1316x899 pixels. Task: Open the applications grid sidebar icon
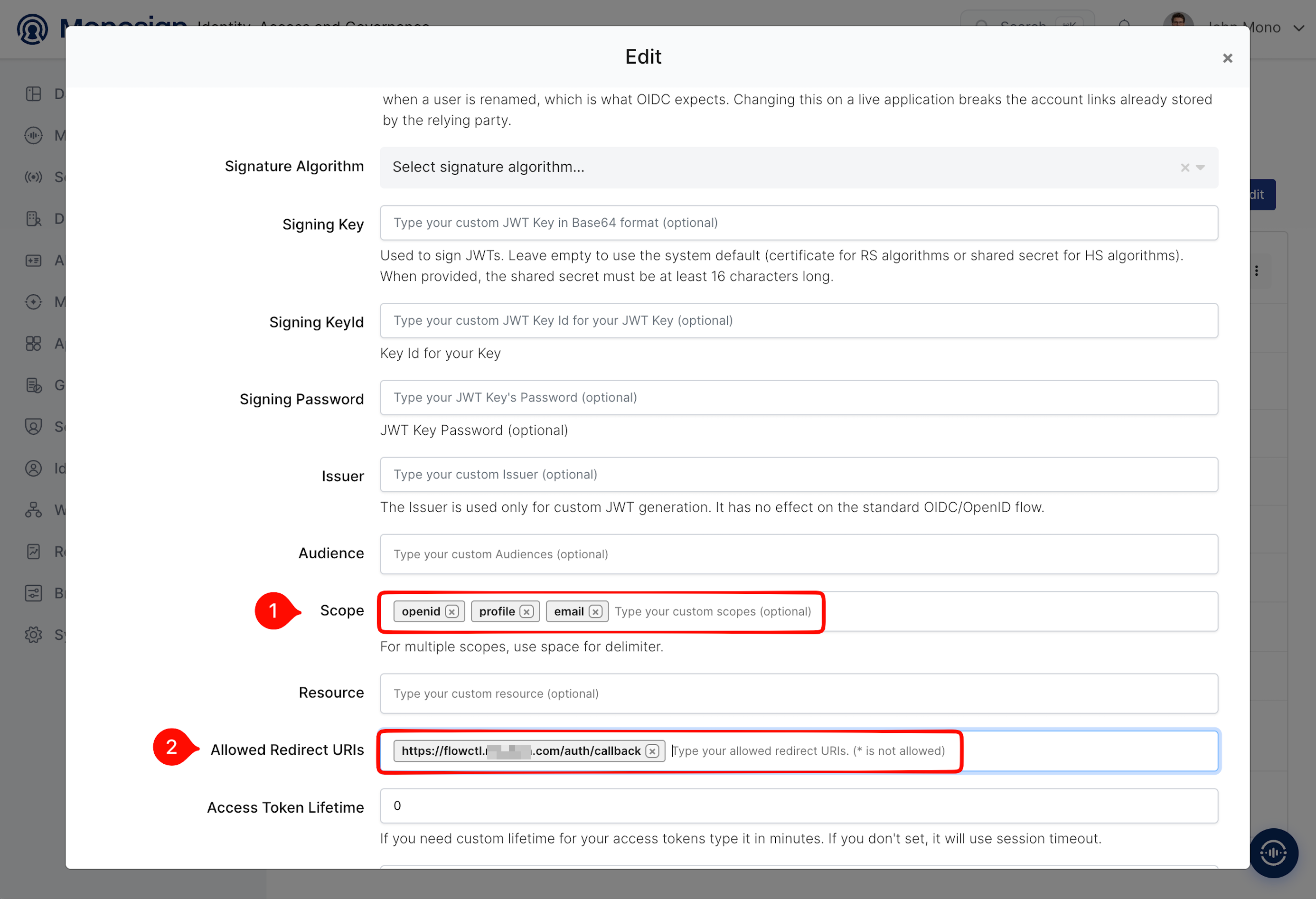click(x=33, y=344)
